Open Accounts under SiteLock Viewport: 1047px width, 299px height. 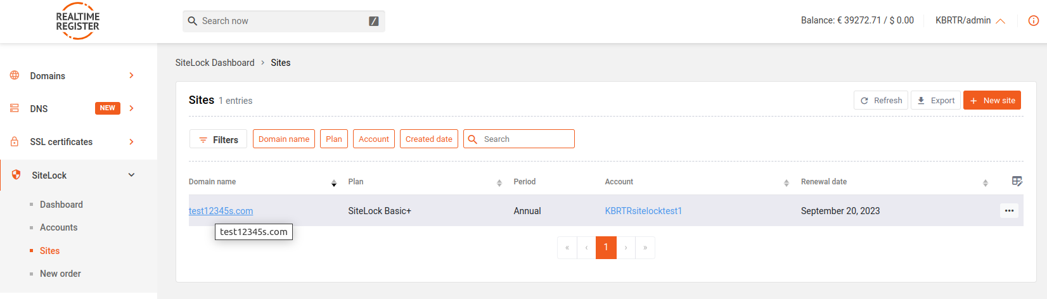(x=58, y=227)
